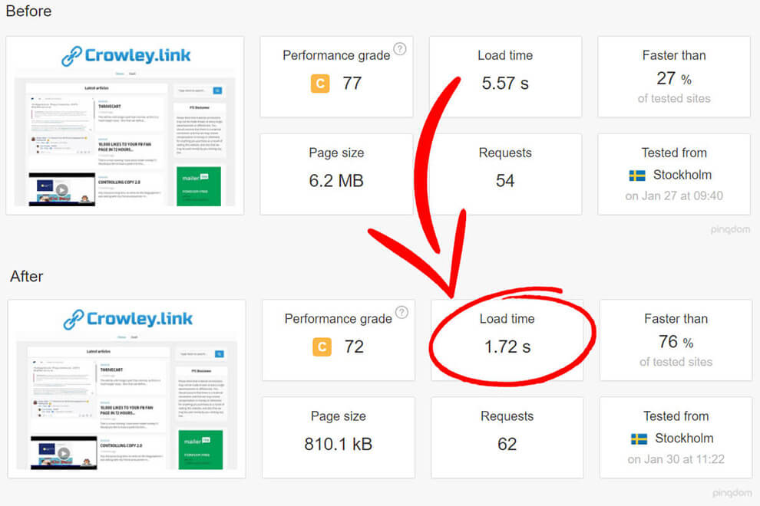
Task: Click the Before Load time 5.57 s card
Action: tap(505, 76)
